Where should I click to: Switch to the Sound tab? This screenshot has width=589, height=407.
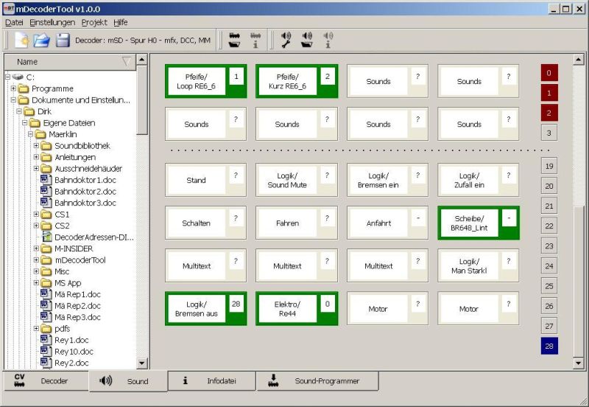click(128, 381)
